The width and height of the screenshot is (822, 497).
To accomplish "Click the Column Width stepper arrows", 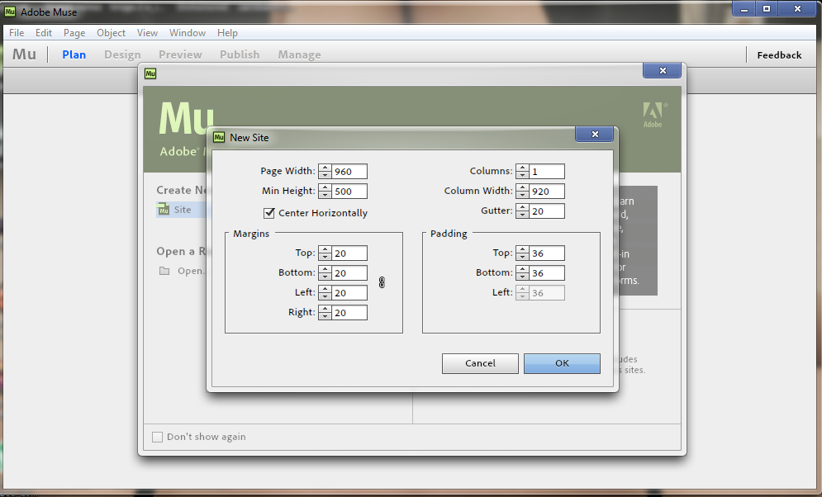I will [x=522, y=192].
